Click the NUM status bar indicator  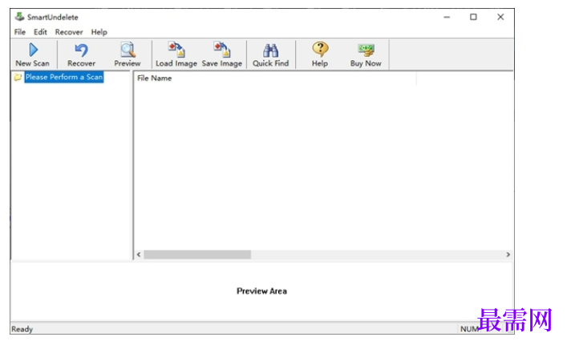(x=469, y=329)
